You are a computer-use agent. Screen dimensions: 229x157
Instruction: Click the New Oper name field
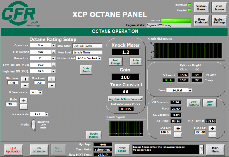tap(87, 46)
